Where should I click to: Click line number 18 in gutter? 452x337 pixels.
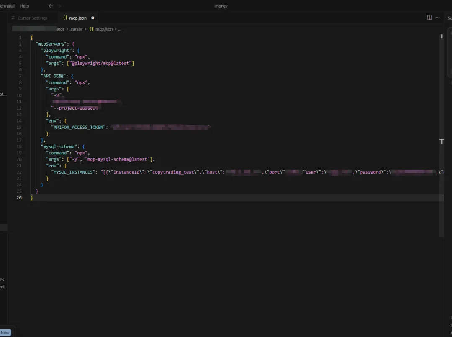[19, 146]
